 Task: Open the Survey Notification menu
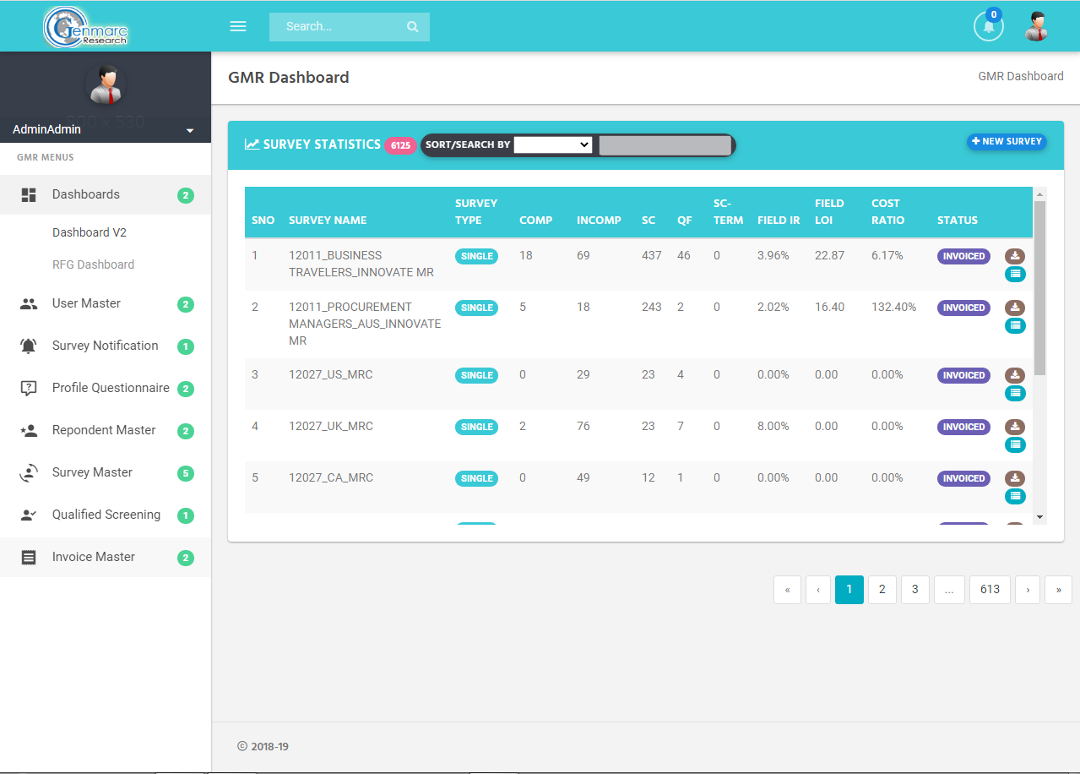pyautogui.click(x=106, y=346)
